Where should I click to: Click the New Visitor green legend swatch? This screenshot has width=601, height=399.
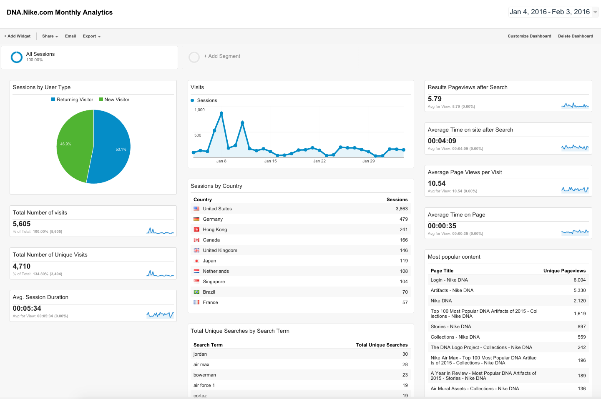click(101, 100)
